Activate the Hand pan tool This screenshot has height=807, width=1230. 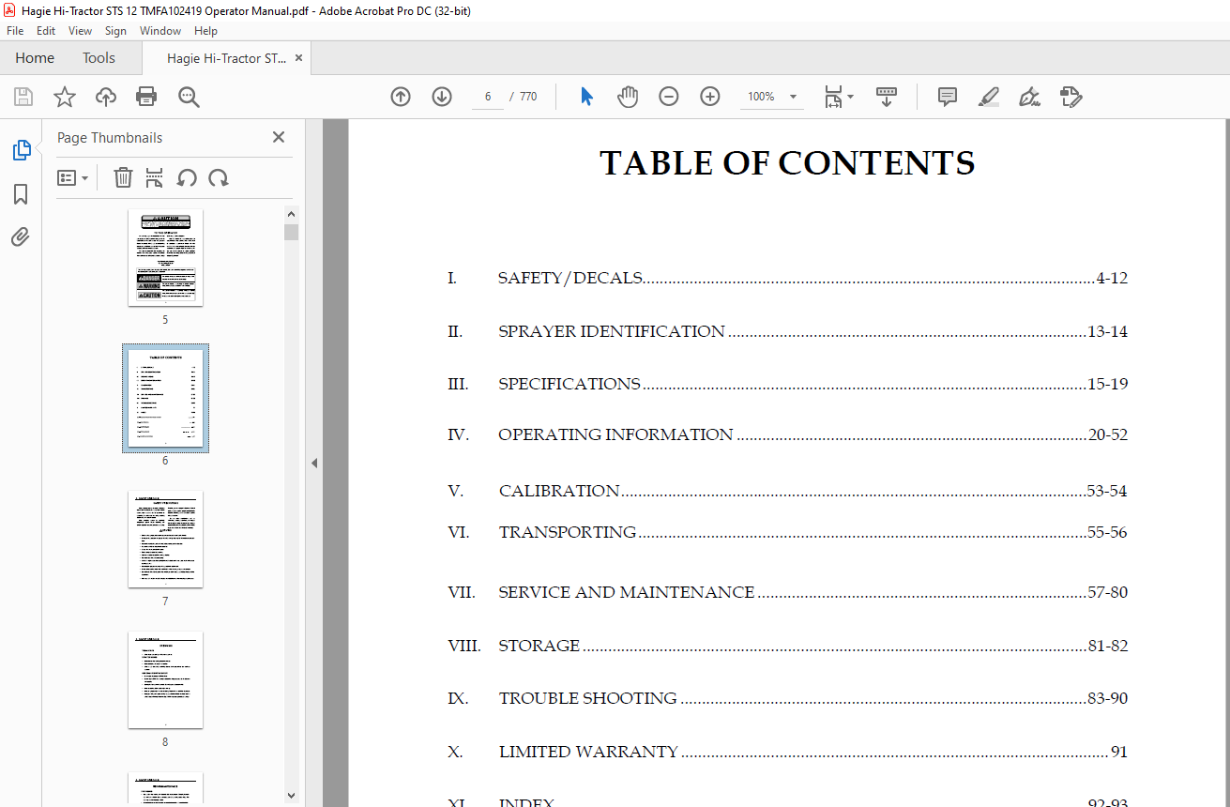click(x=628, y=97)
